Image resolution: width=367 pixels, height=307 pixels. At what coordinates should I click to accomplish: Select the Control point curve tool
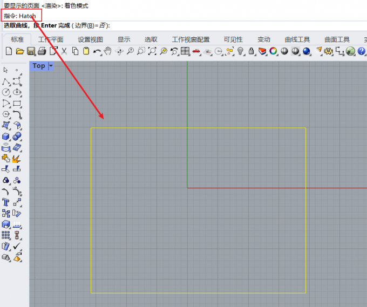pos(17,81)
